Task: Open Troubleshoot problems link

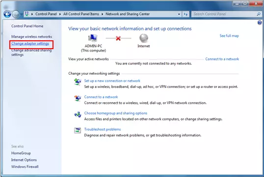Action: [103, 129]
